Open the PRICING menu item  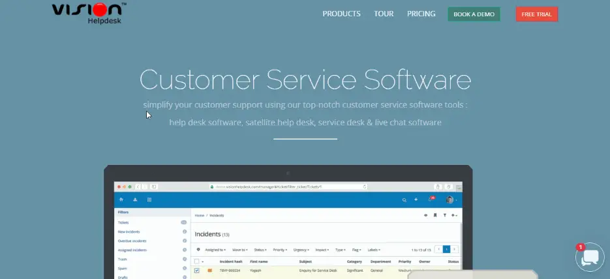click(421, 14)
